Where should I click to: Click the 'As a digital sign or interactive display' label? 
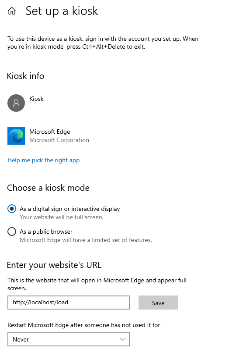point(69,209)
